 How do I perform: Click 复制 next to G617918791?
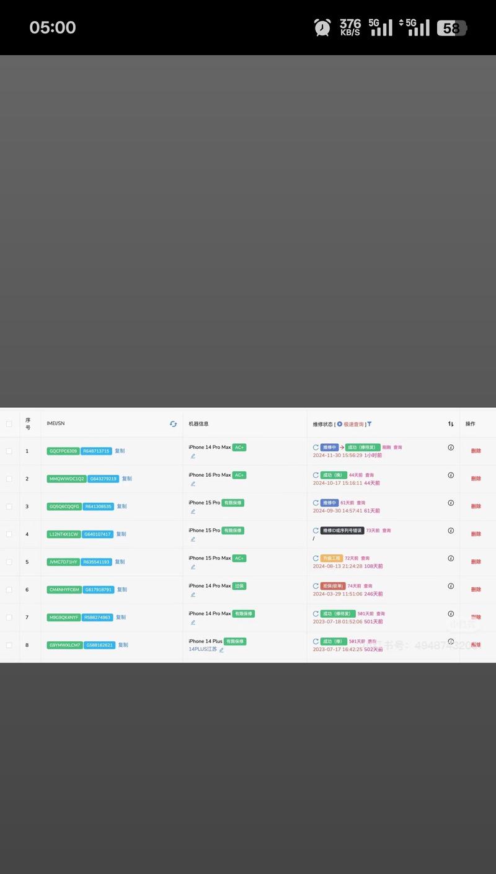(122, 590)
